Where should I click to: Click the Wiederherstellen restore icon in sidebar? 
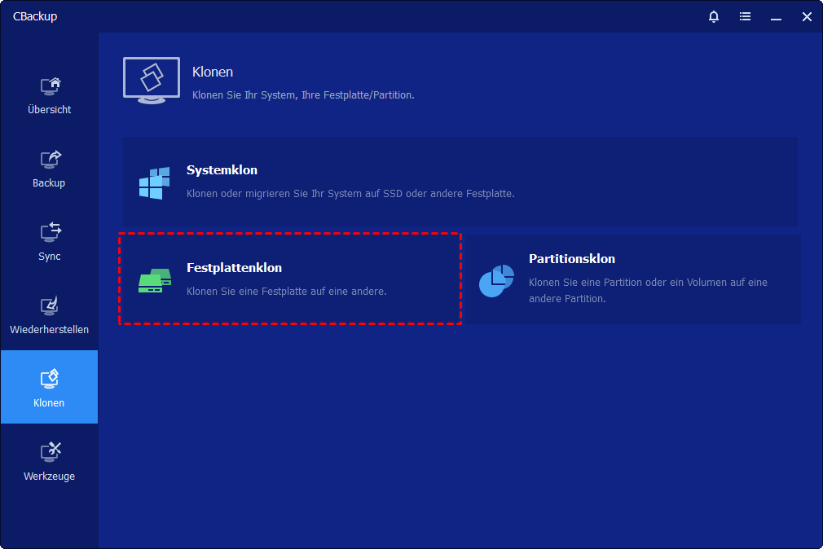[50, 305]
